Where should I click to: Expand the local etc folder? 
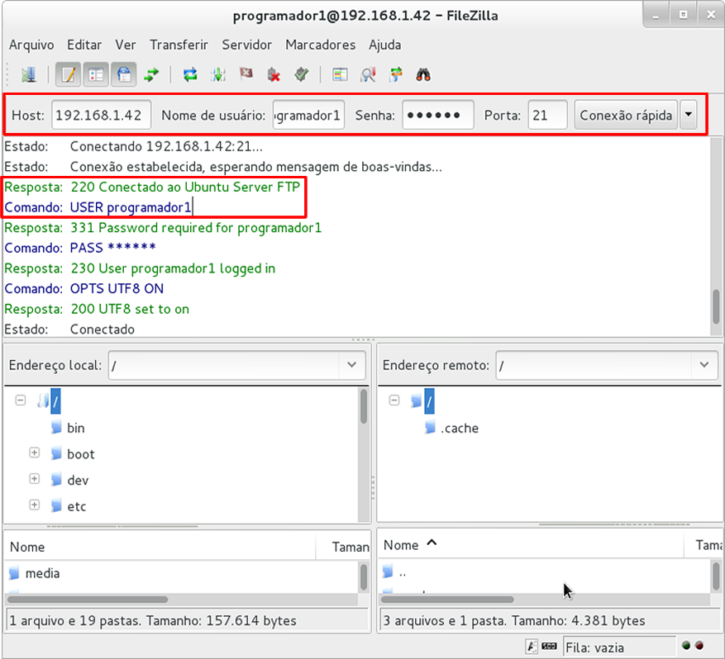click(34, 505)
